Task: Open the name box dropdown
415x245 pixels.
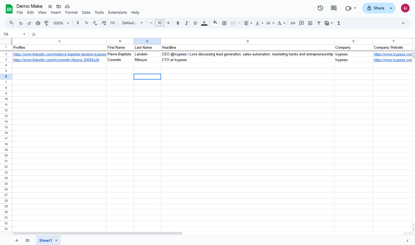Action: coord(24,34)
